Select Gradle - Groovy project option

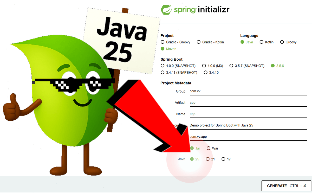point(175,42)
